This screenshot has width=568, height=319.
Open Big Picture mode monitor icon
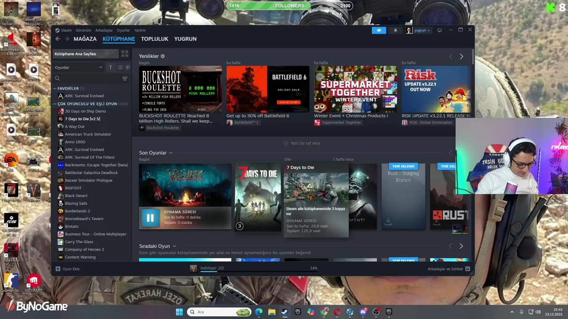[x=439, y=30]
